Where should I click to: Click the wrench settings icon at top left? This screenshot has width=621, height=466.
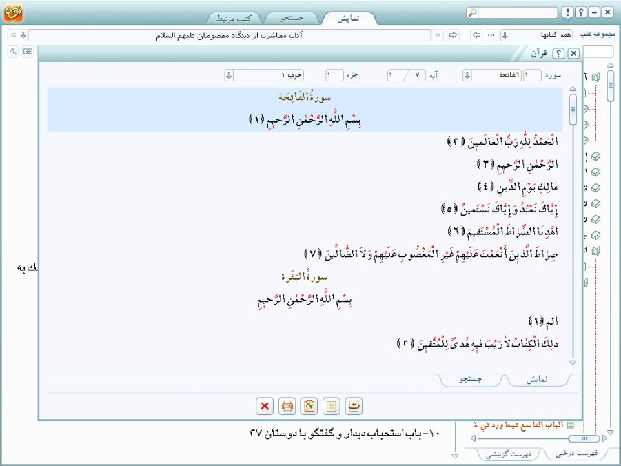click(12, 51)
